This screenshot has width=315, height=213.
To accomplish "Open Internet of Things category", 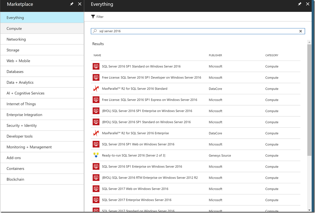I will [42, 104].
